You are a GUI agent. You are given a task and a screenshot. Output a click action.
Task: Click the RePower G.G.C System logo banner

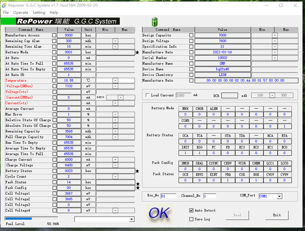[60, 21]
